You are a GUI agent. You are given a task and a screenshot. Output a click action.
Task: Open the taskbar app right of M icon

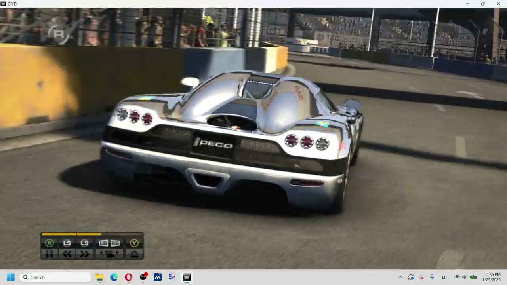click(172, 277)
